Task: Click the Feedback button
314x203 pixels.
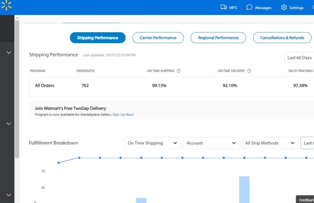Action: click(305, 200)
